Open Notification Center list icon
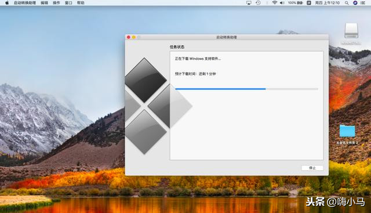Viewport: 371px width, 213px height. coord(363,3)
